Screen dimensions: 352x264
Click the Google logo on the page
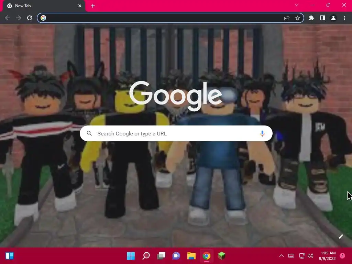coord(176,96)
